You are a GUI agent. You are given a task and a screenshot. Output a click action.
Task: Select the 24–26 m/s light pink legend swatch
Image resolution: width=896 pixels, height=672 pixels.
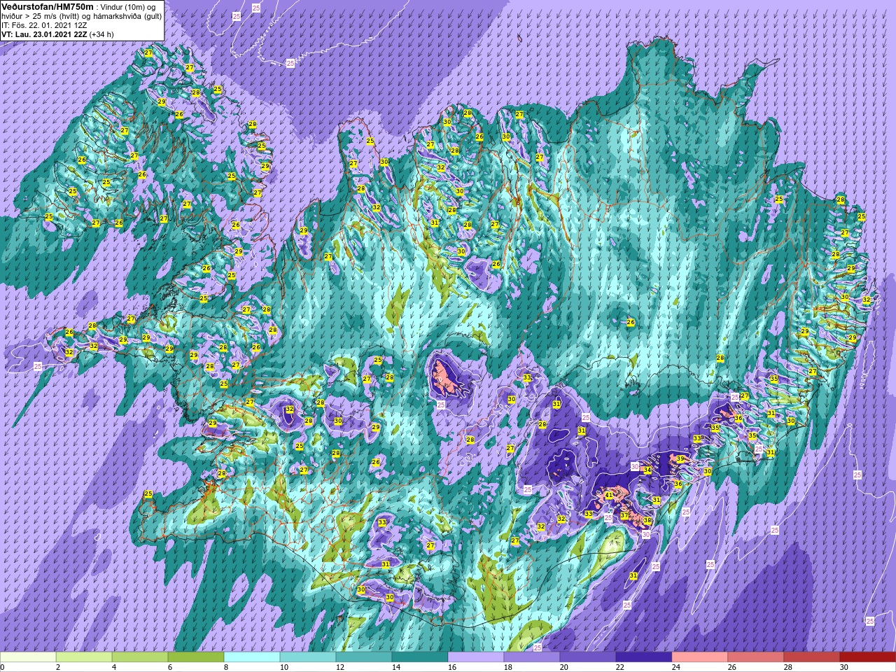point(700,657)
